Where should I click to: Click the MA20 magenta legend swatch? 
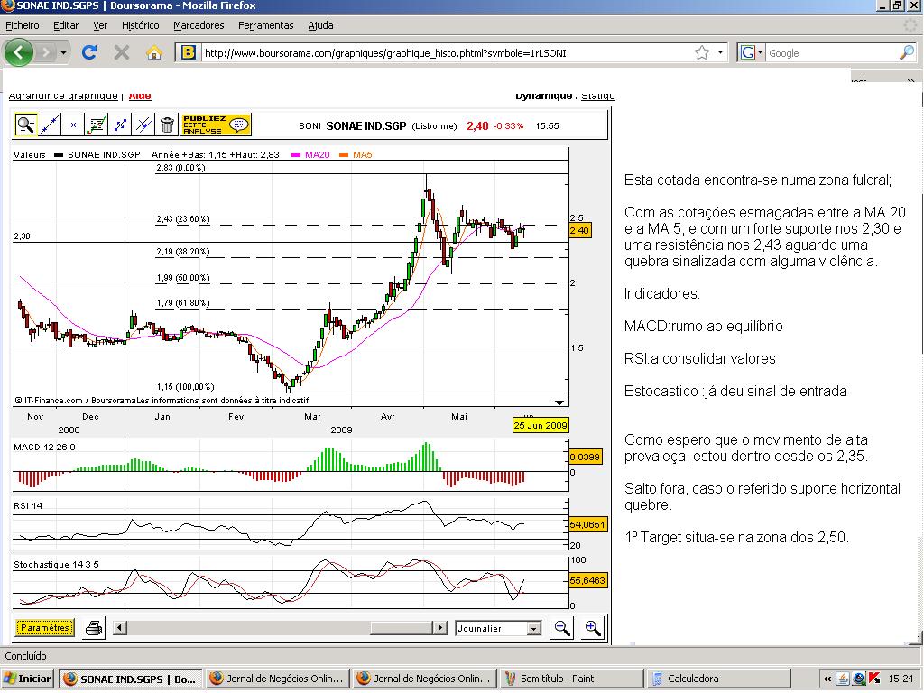296,155
